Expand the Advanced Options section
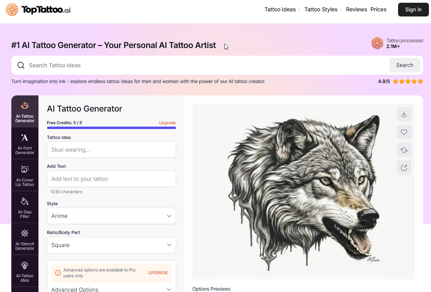 click(111, 289)
